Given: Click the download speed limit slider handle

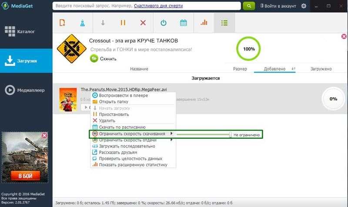Looking at the screenshot, I should pos(231,135).
